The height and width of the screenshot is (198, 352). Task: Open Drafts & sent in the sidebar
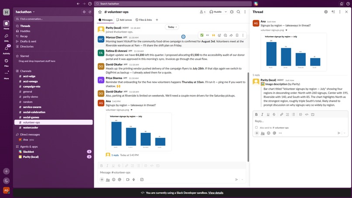pyautogui.click(x=28, y=42)
